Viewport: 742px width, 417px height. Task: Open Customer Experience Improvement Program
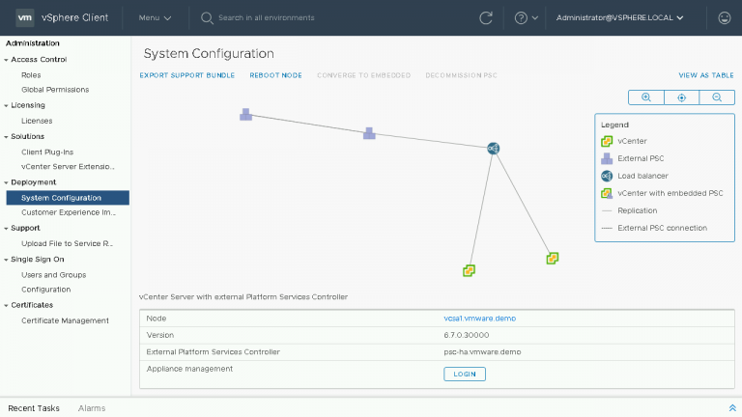tap(69, 212)
